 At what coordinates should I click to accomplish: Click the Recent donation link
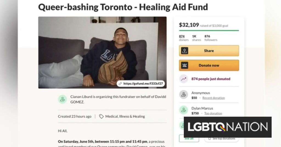213,98
